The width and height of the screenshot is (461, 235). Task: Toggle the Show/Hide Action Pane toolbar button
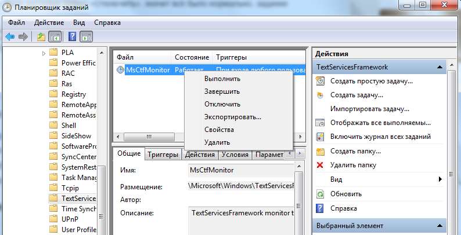(x=87, y=37)
